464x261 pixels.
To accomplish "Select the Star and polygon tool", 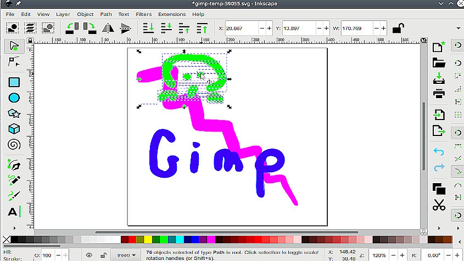I will click(14, 113).
